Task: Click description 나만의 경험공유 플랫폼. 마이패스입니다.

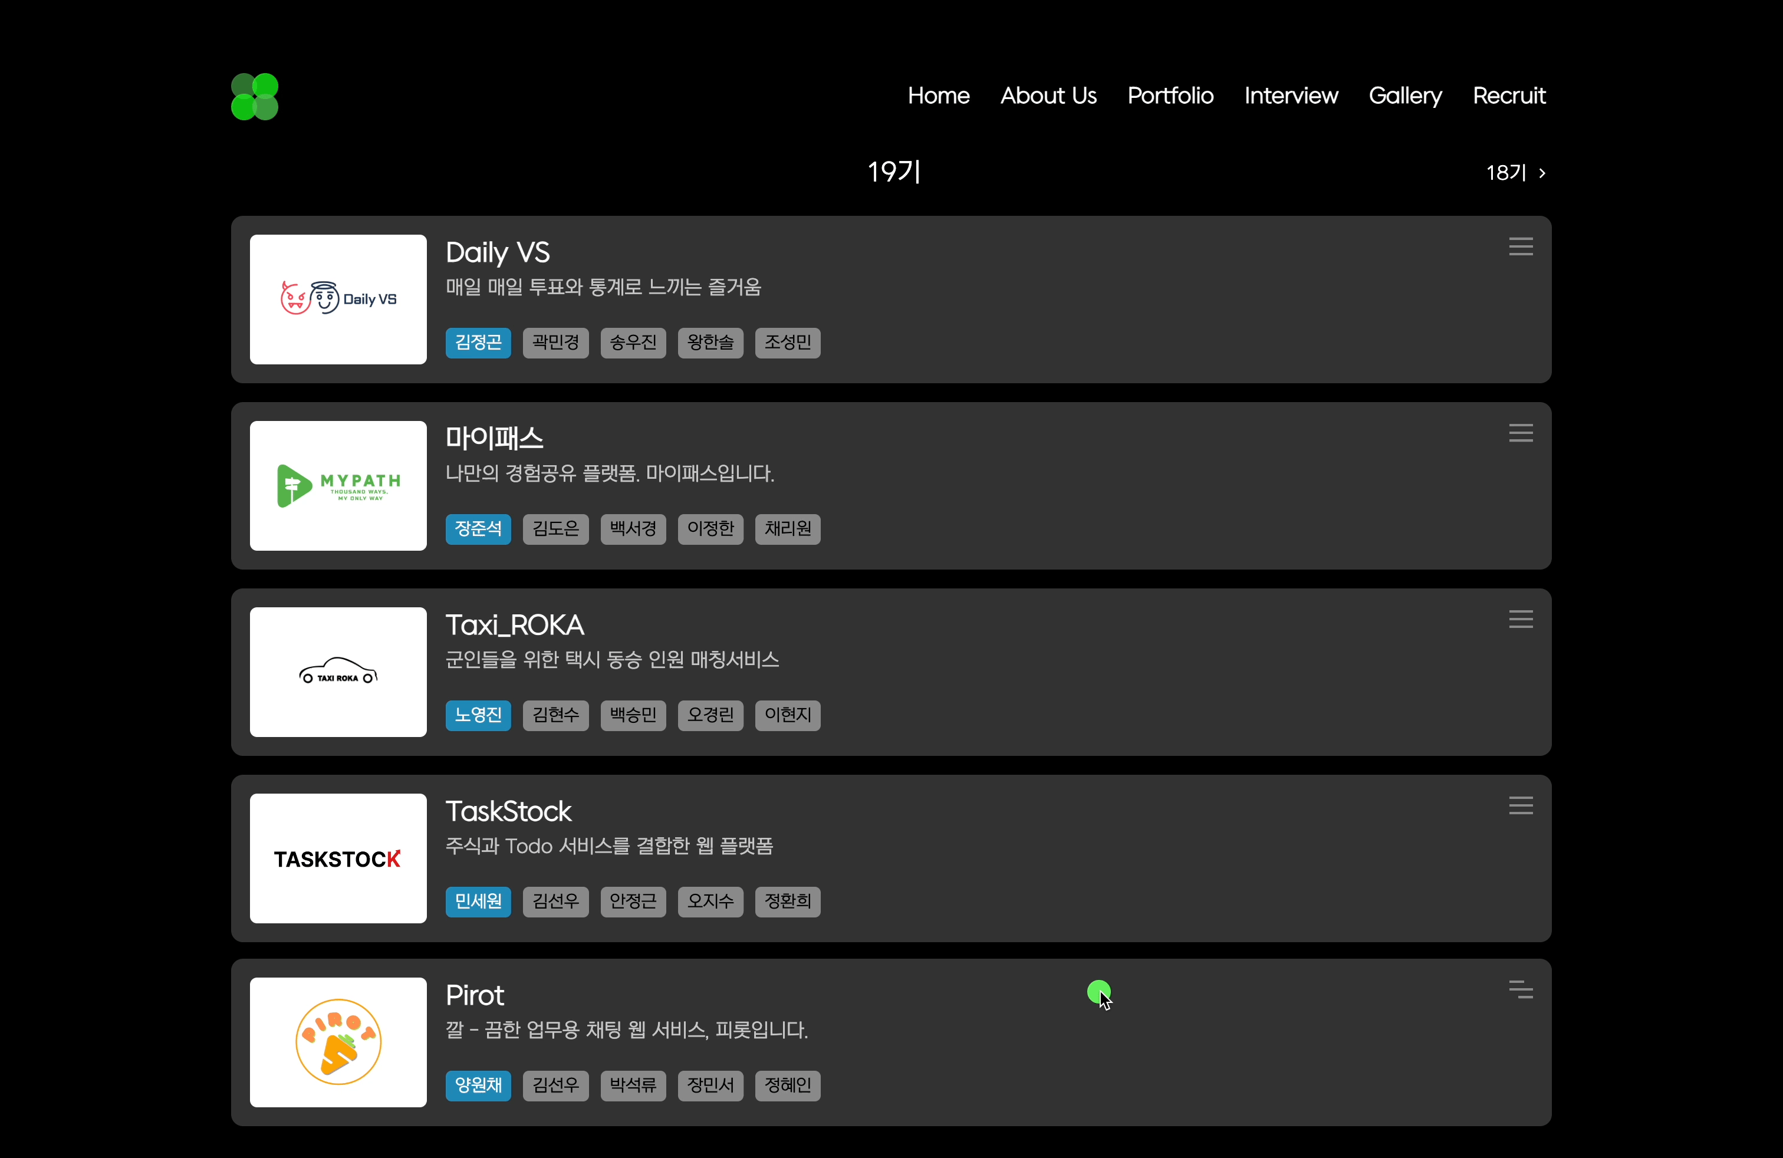Action: tap(611, 473)
